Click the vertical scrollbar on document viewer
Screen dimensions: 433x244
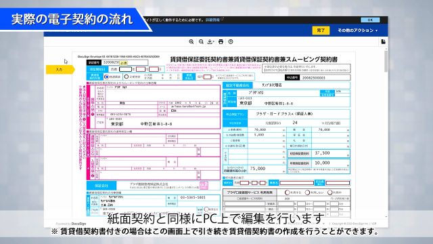(x=386, y=61)
